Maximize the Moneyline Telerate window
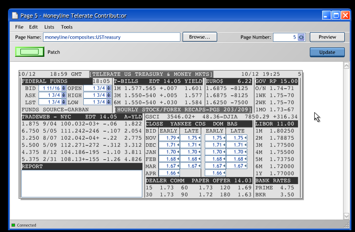Screen dimensions: 355x232 point(336,16)
